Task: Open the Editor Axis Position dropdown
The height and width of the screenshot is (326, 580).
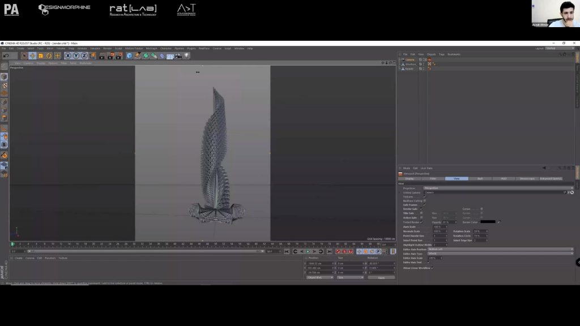Action: [500, 249]
